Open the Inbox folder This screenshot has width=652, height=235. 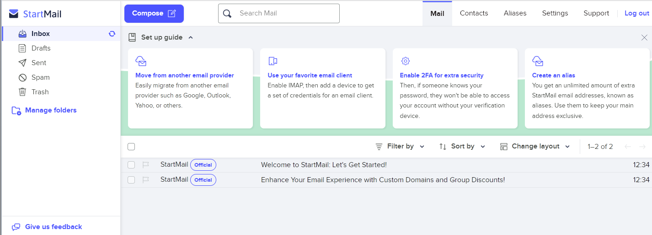61,34
